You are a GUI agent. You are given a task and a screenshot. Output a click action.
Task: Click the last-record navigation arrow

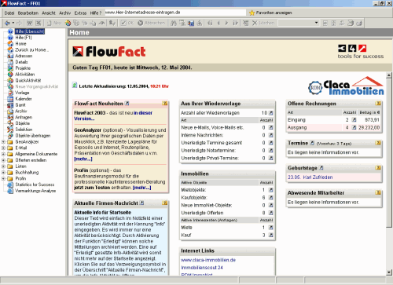[235, 23]
